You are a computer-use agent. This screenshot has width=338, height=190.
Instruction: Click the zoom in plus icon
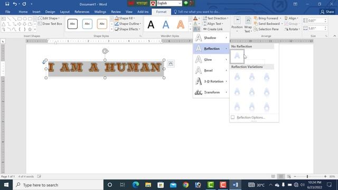(x=325, y=176)
